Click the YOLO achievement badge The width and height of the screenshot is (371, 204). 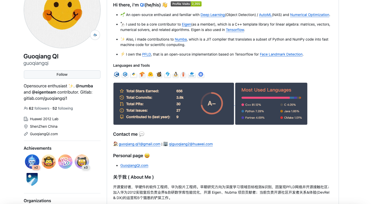pyautogui.click(x=65, y=161)
